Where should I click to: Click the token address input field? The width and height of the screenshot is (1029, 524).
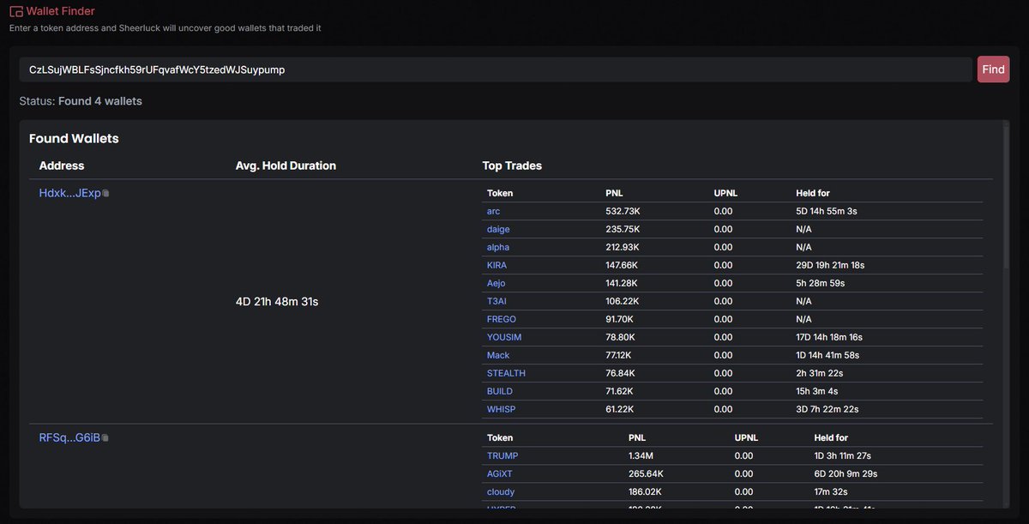tap(496, 69)
